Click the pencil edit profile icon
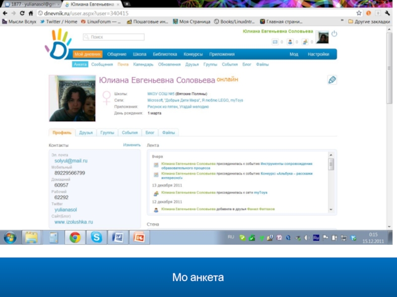This screenshot has width=397, height=297. tap(332, 80)
